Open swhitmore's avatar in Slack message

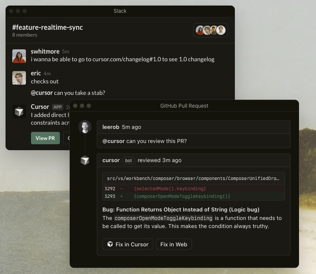point(19,56)
